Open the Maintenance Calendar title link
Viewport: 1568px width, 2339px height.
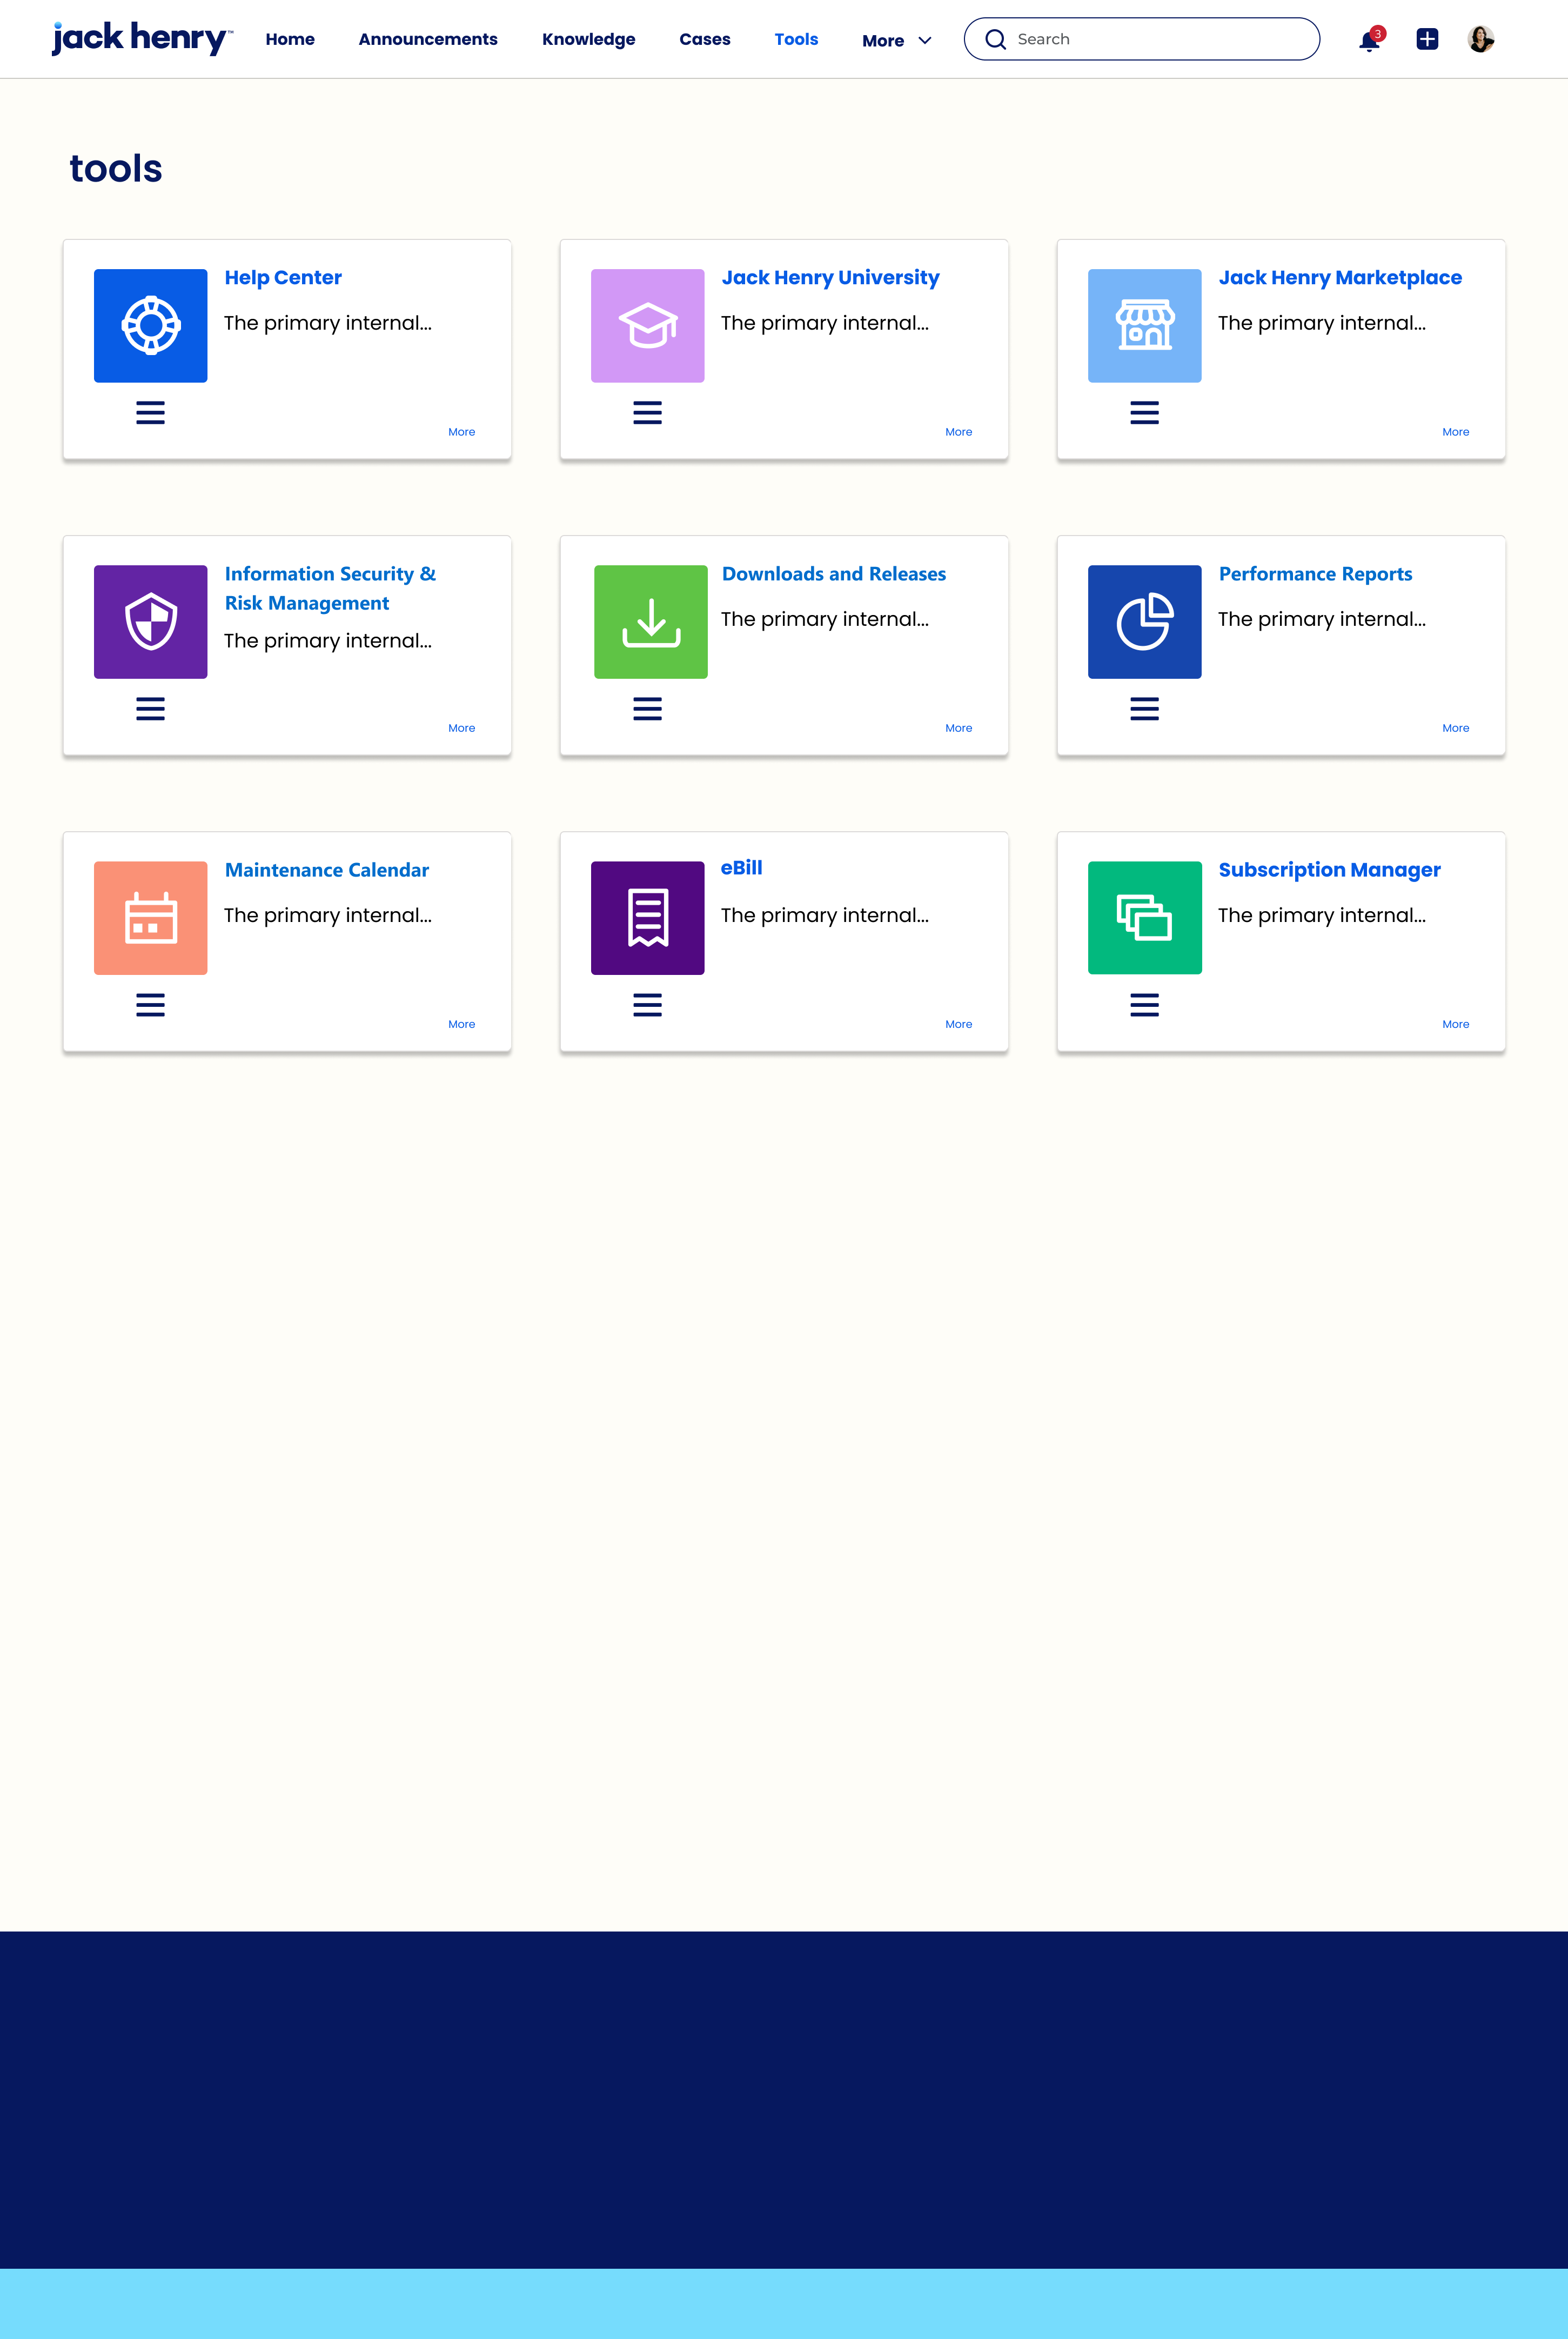coord(326,870)
